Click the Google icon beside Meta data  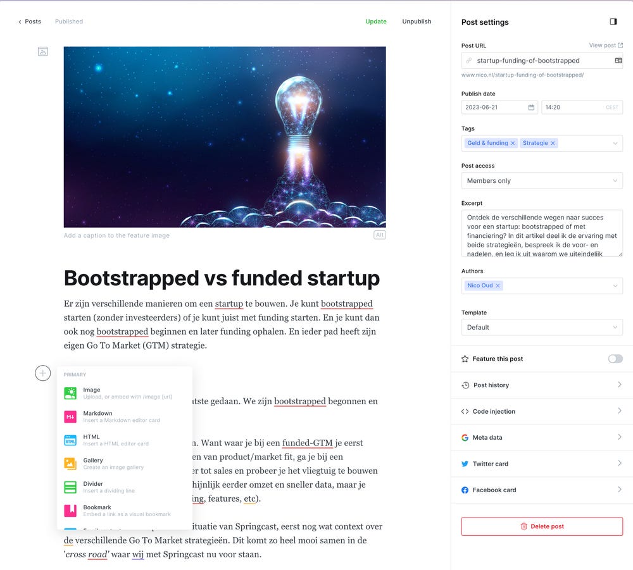465,437
